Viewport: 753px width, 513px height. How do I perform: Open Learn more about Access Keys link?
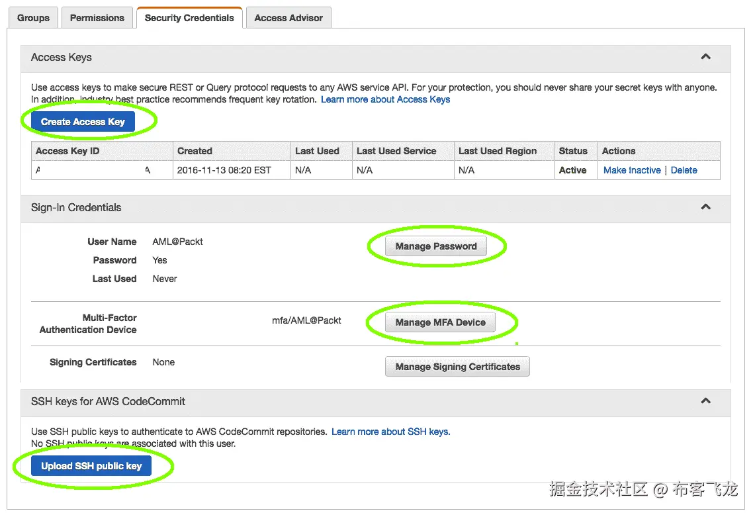tap(385, 99)
